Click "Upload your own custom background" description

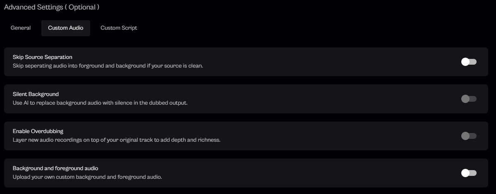click(87, 177)
